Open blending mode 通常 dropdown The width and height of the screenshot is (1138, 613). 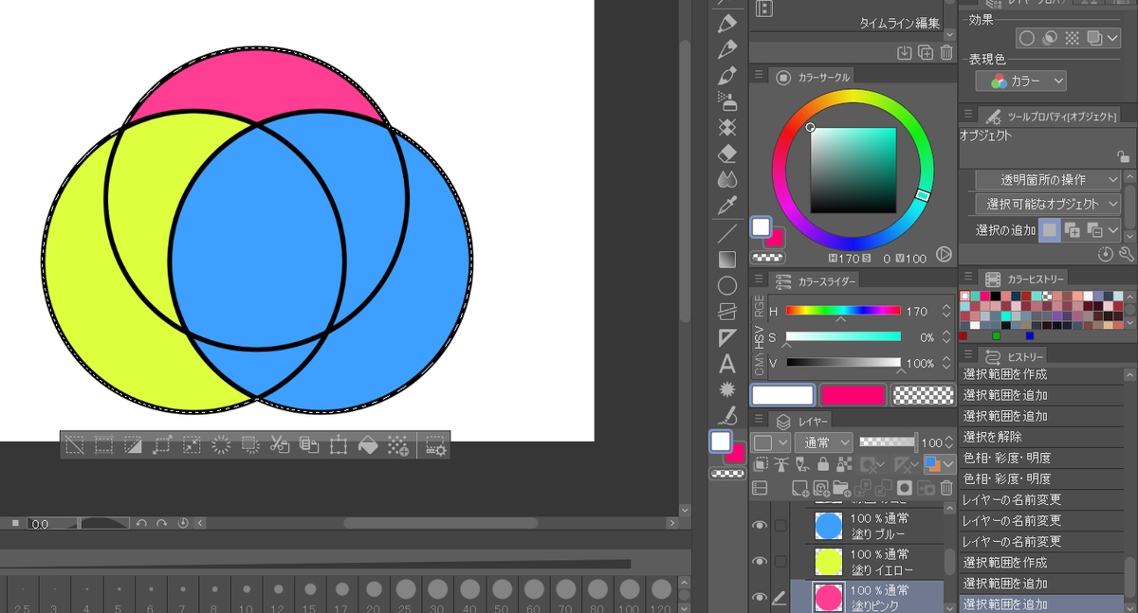point(823,442)
